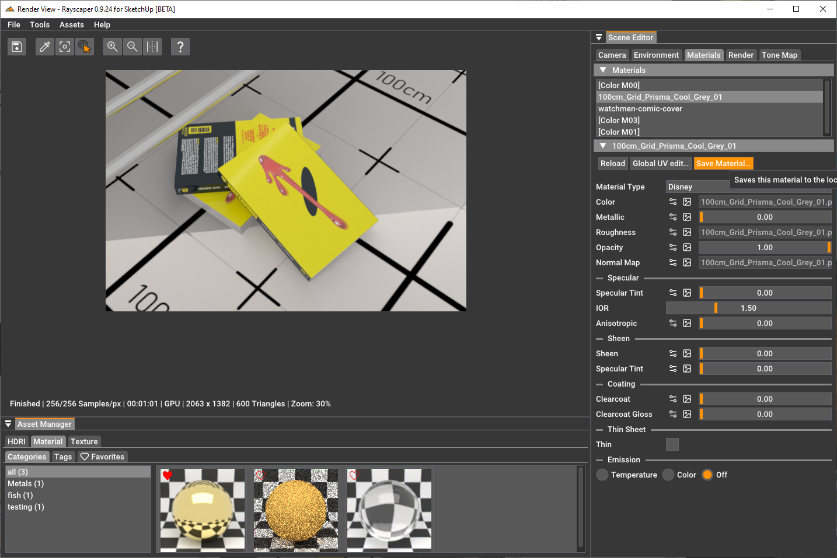Screen dimensions: 837x558
Task: Show the Favorites filter
Action: tap(102, 457)
